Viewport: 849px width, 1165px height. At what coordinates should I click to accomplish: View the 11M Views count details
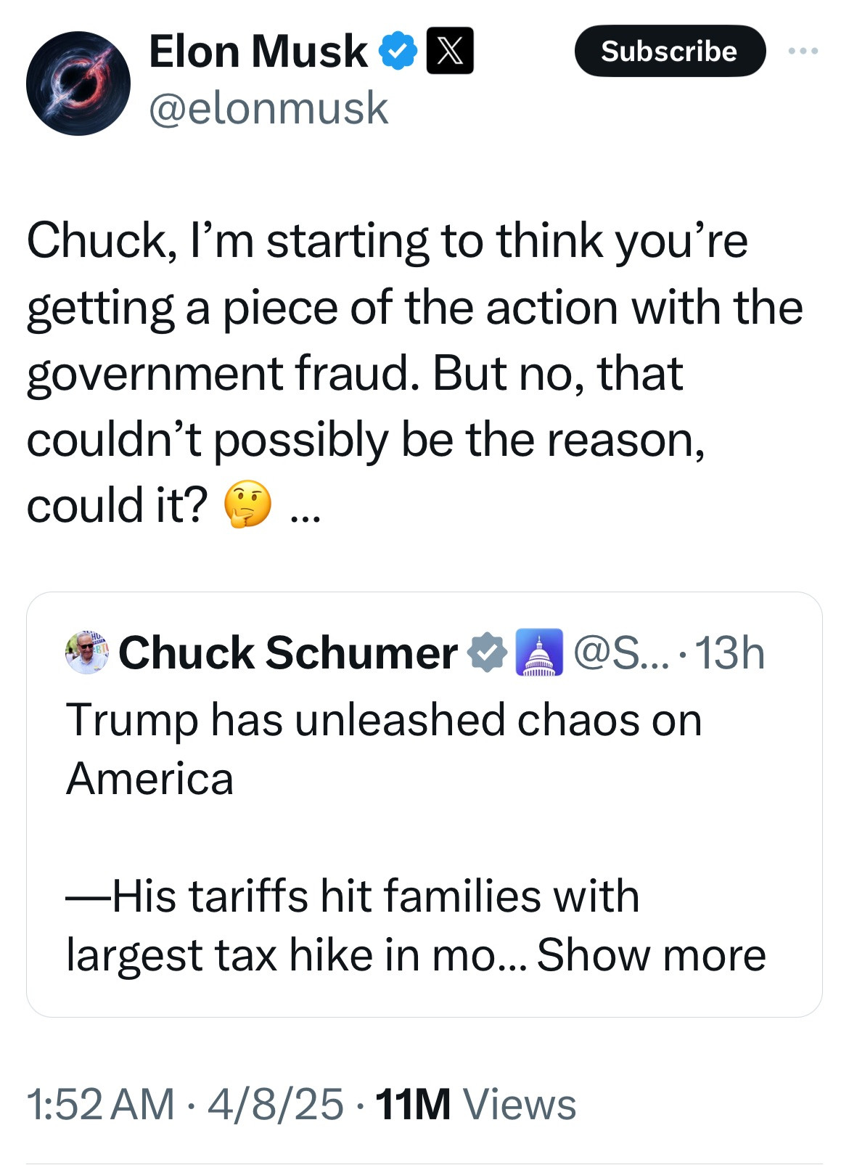475,1105
